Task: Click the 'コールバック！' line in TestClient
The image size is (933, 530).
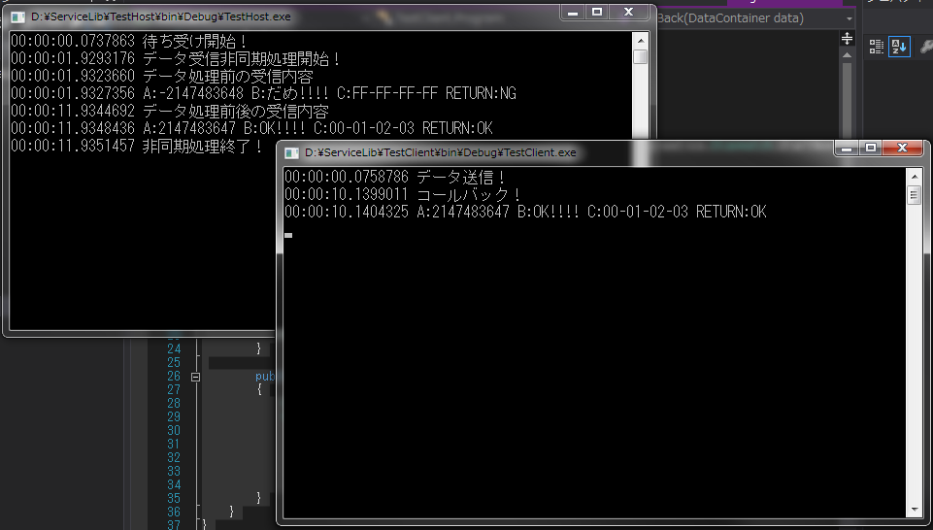Action: pyautogui.click(x=403, y=194)
